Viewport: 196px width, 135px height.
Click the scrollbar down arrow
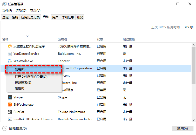193,120
